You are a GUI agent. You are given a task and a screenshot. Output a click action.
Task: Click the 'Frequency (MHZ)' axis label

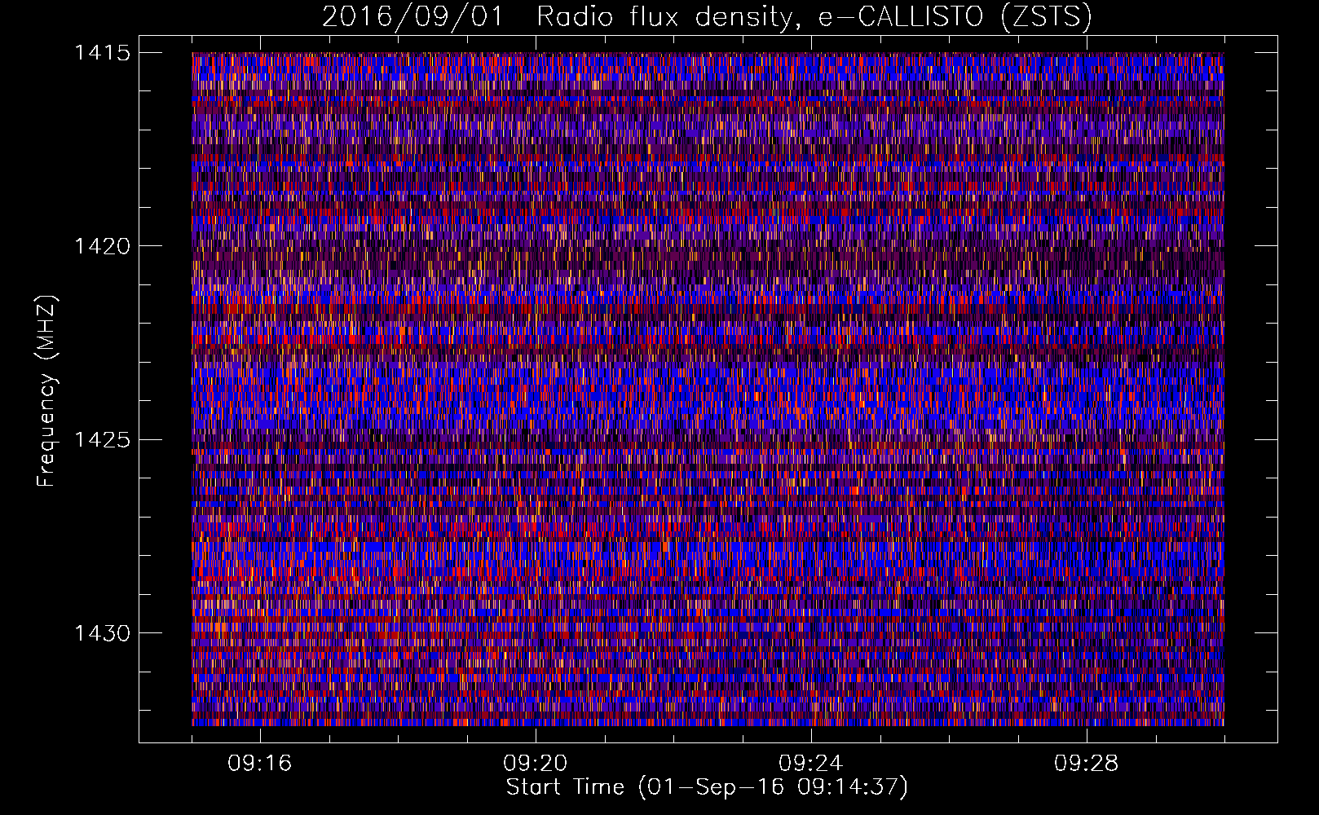click(x=47, y=391)
